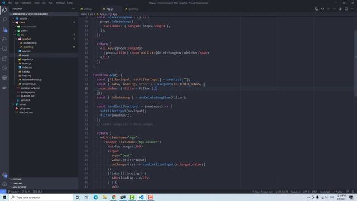Open the File menu
The width and height of the screenshot is (357, 201).
[10, 3]
